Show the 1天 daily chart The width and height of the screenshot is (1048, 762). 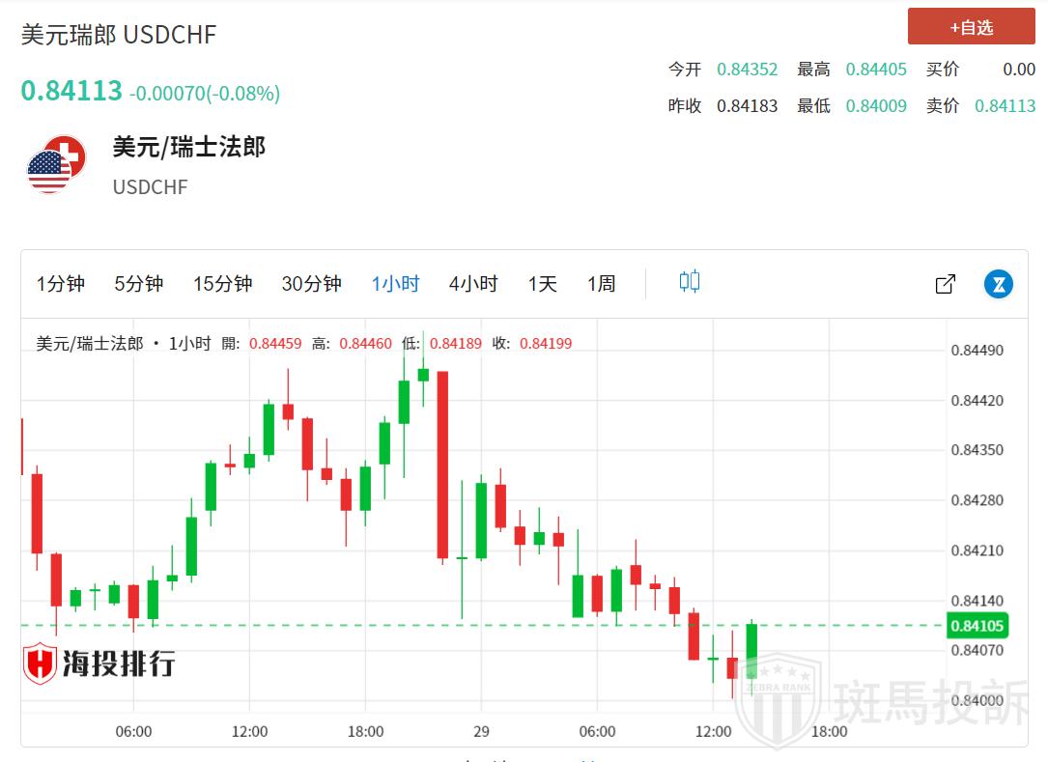542,284
